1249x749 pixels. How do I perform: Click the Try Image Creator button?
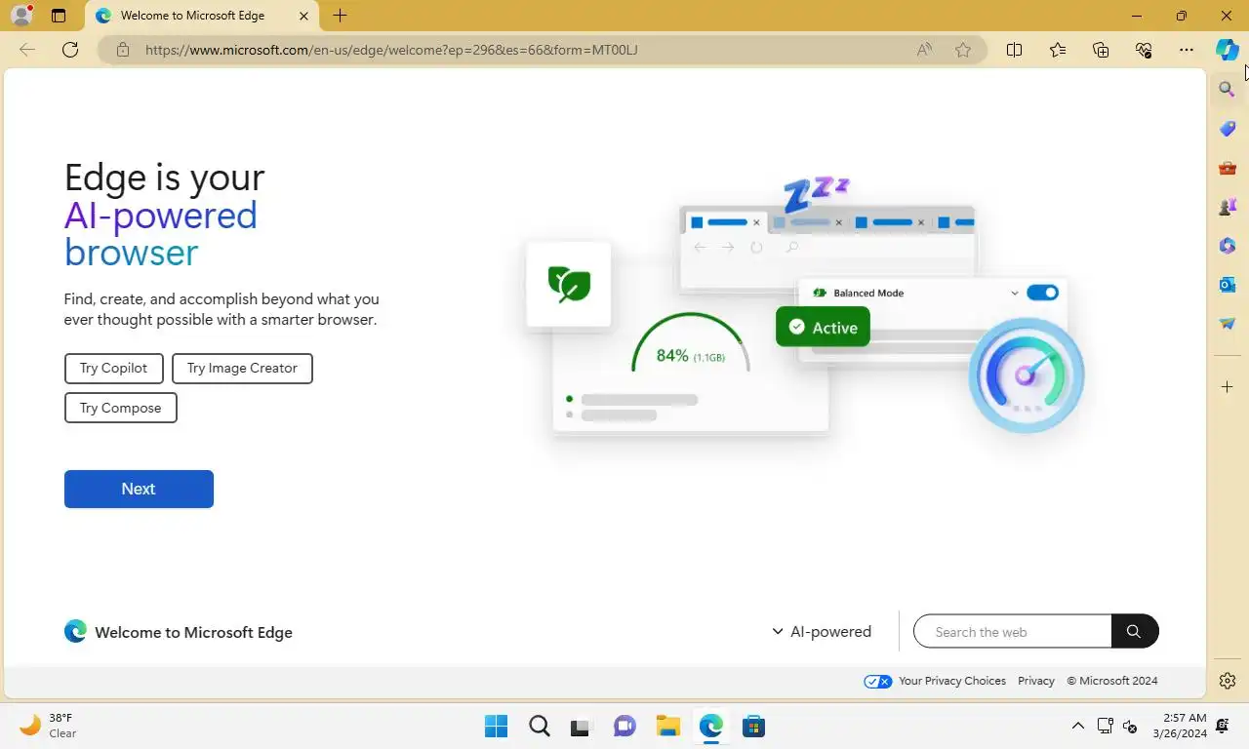pos(242,368)
